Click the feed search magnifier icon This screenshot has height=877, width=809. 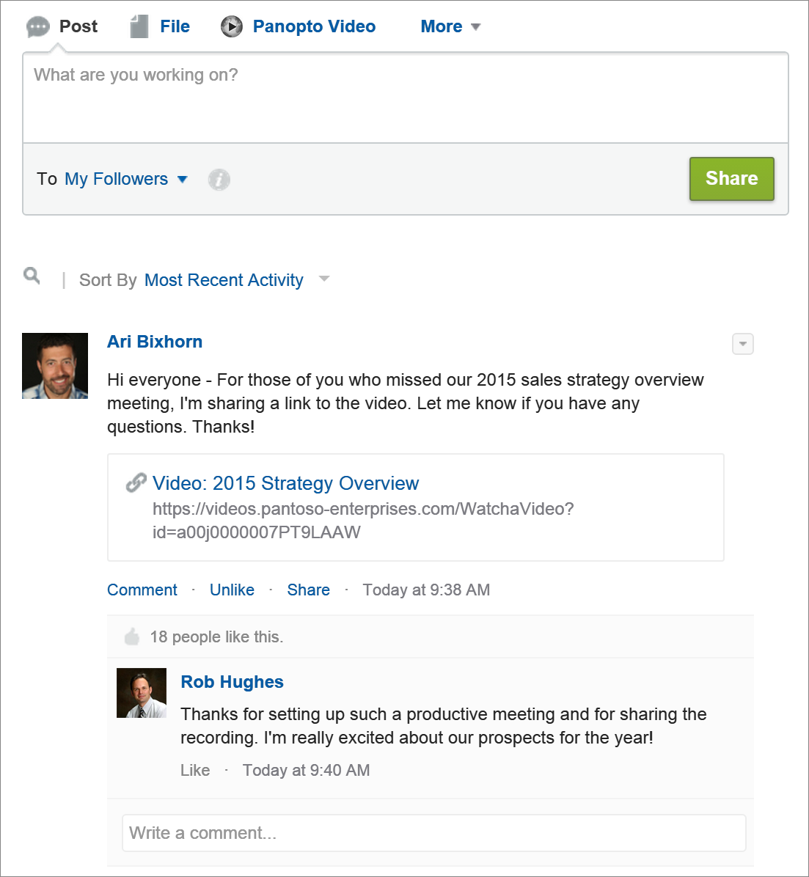click(x=32, y=276)
